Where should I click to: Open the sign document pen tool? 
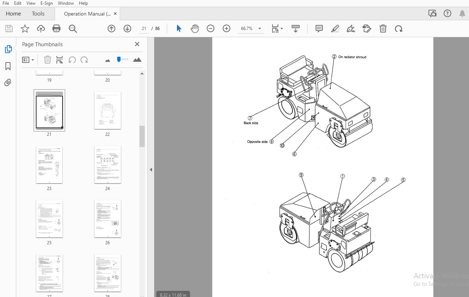pos(351,29)
